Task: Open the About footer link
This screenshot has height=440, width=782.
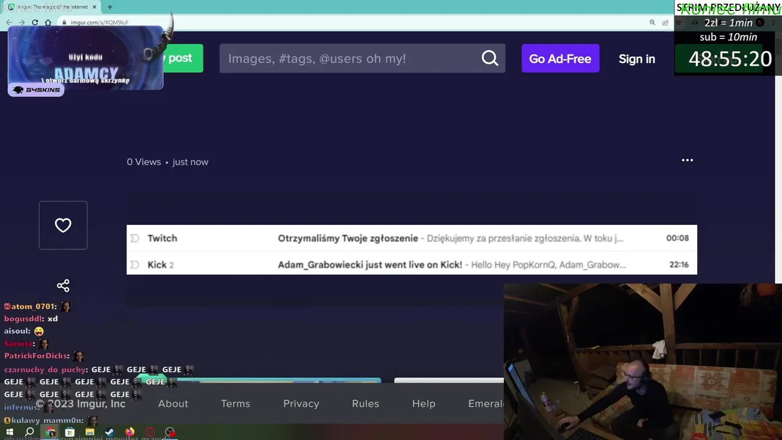Action: (x=173, y=403)
